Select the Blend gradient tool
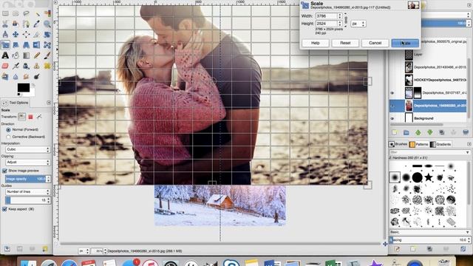This screenshot has width=473, height=266. [x=27, y=55]
